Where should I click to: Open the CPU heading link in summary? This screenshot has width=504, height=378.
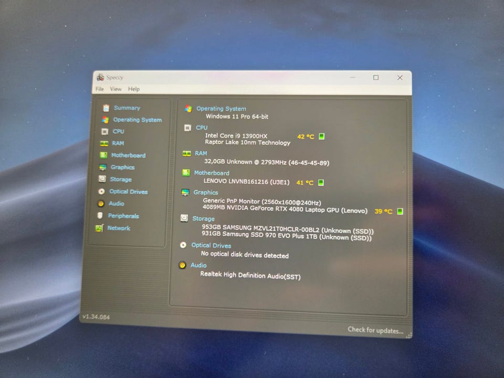coord(202,128)
